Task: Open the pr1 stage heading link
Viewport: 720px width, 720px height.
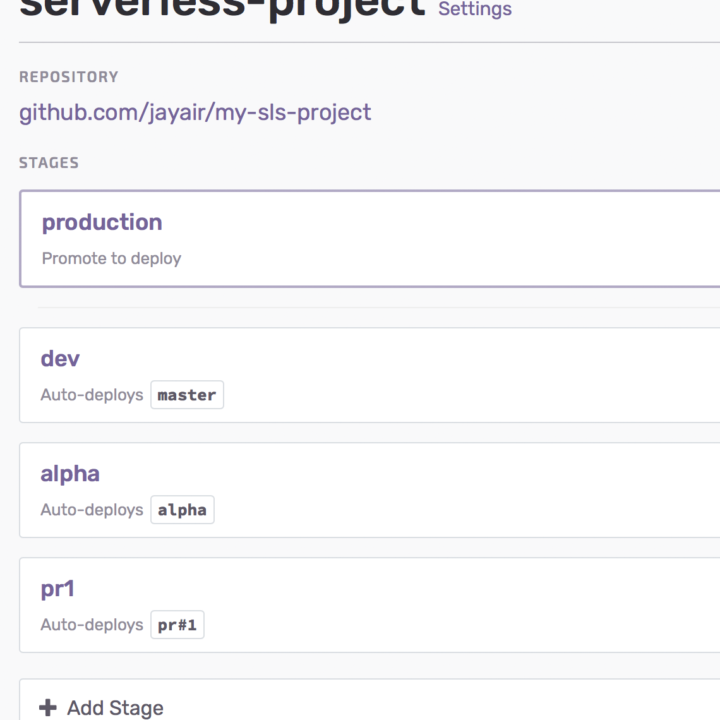Action: (x=57, y=589)
